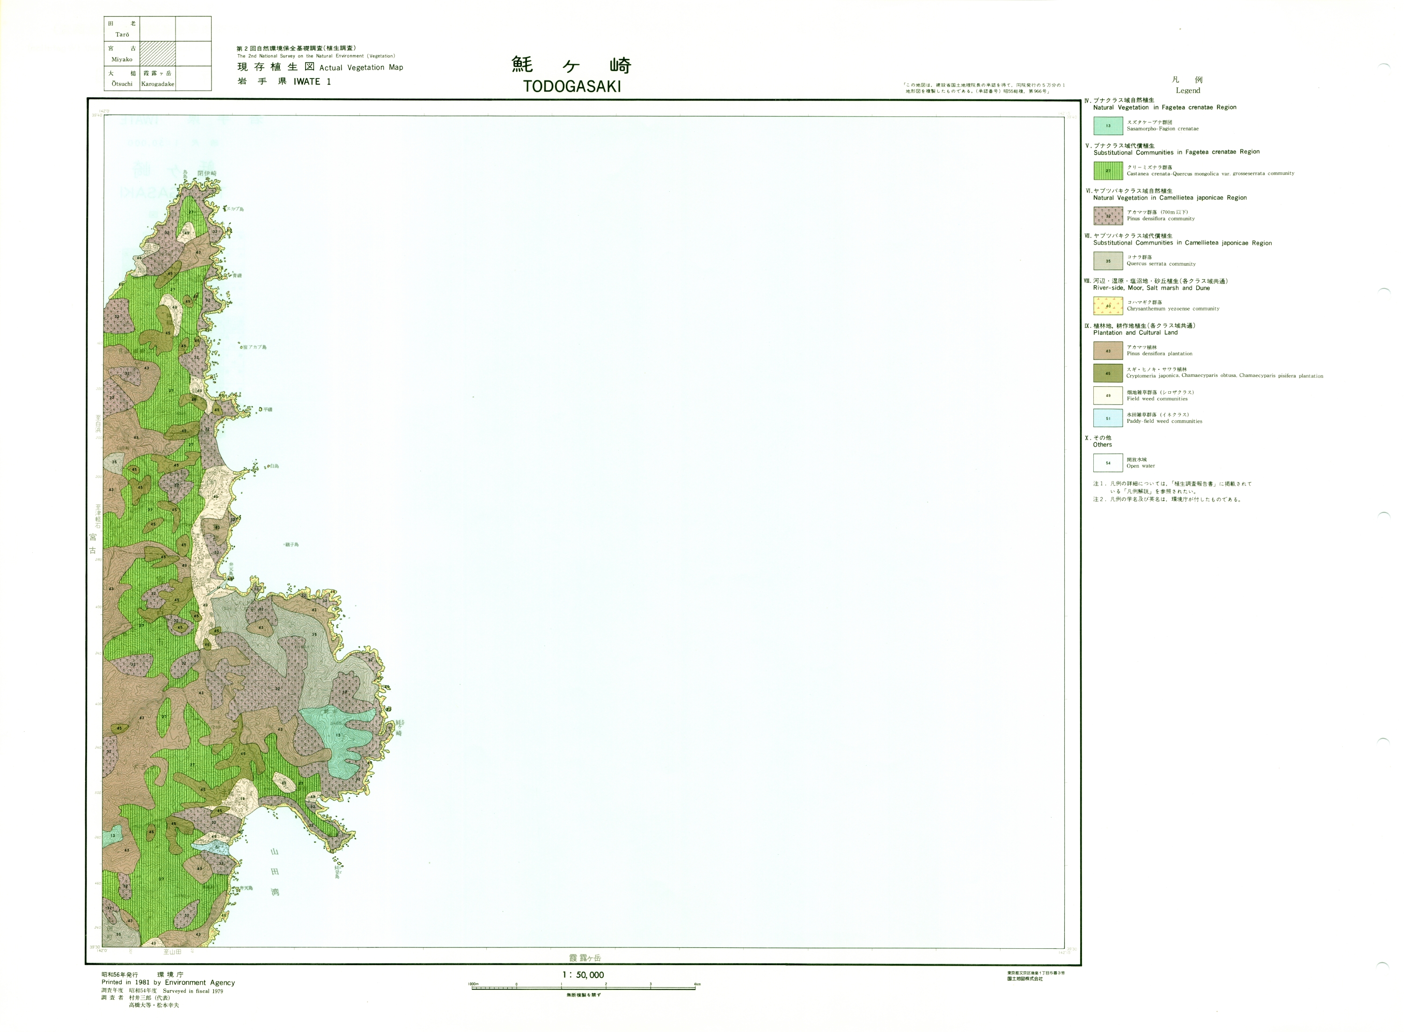Click 'Substitutional Communities in Fagetea crenatae Region' heading
Image resolution: width=1404 pixels, height=1032 pixels.
[x=1177, y=152]
